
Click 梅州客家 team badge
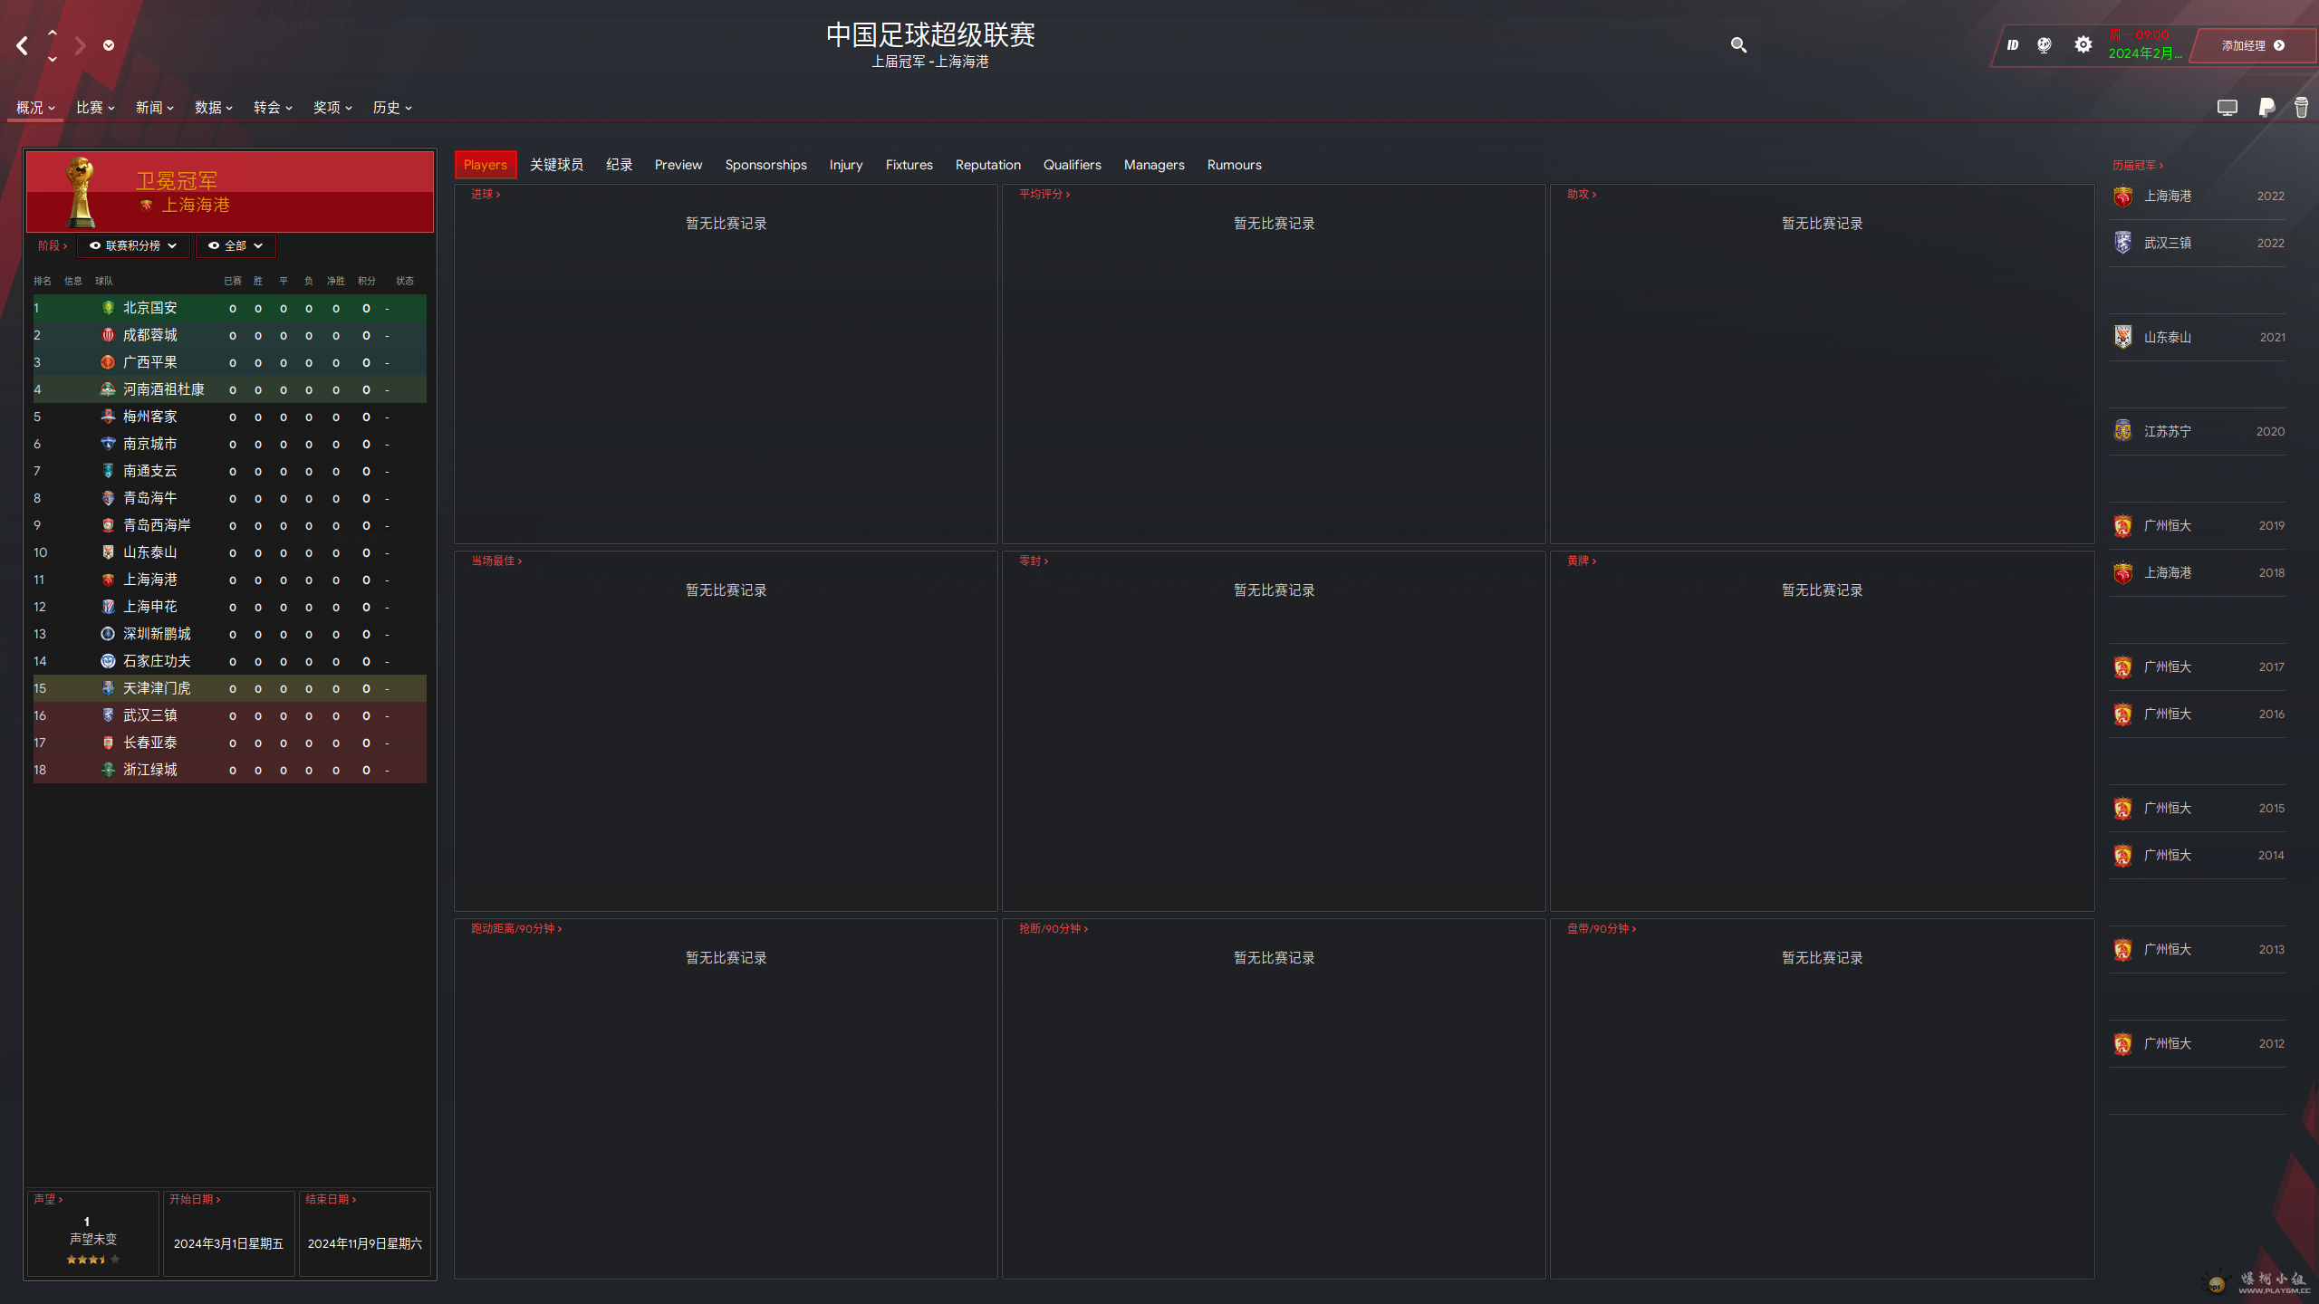[x=108, y=417]
